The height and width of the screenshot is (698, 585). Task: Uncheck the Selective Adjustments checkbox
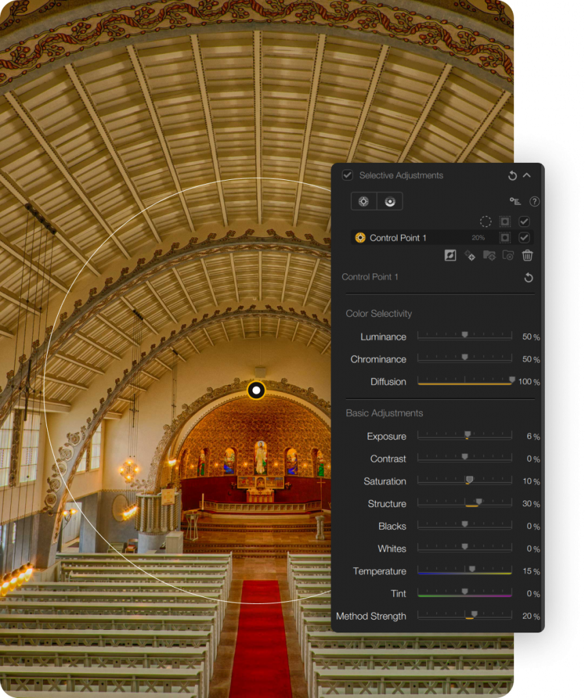coord(348,175)
